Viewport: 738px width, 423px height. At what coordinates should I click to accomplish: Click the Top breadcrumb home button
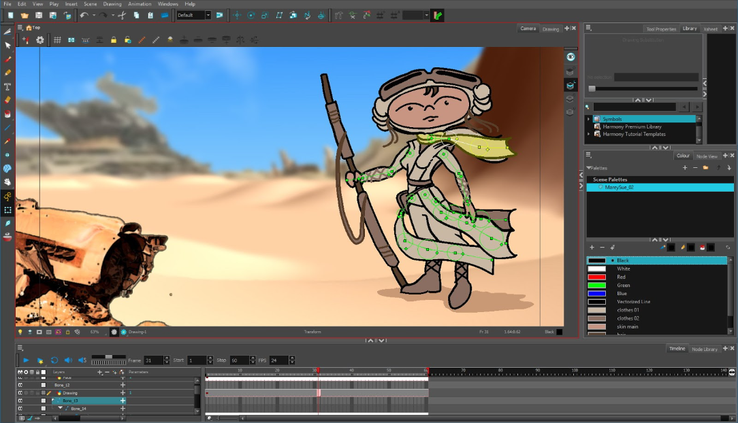coord(33,28)
